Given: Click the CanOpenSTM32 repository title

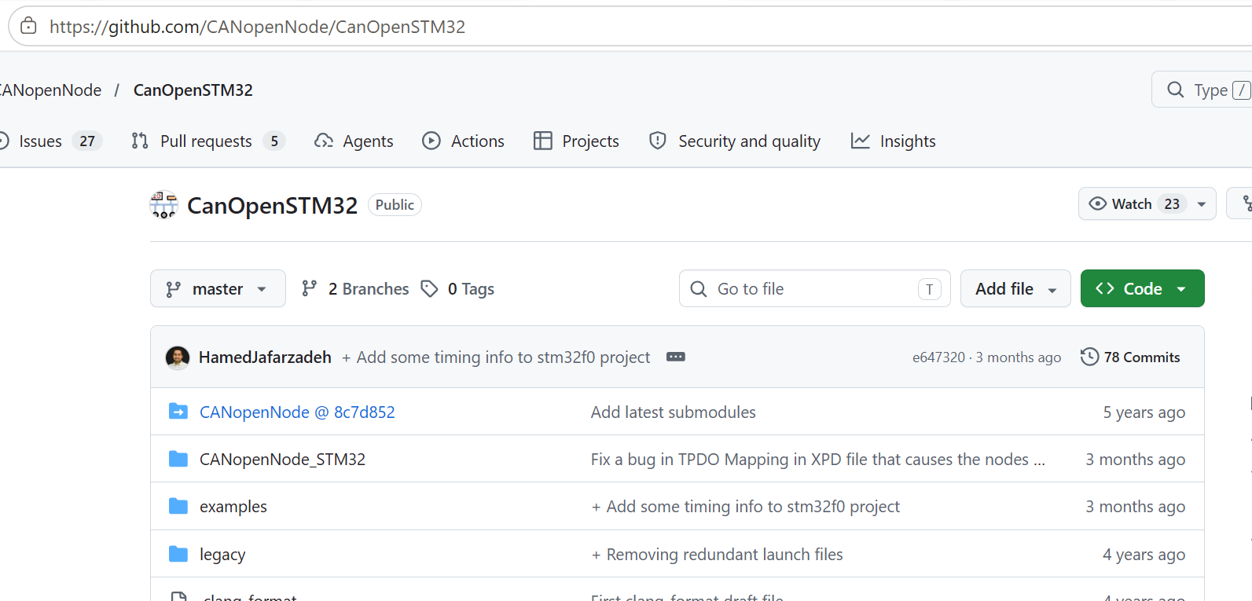Looking at the screenshot, I should coord(272,206).
